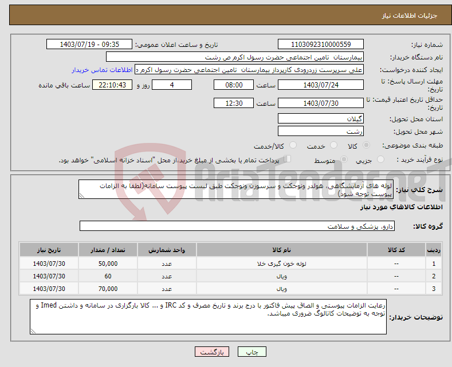The width and height of the screenshot is (452, 367).
Task: Click the need number field 1103092310000559
Action: [x=321, y=44]
